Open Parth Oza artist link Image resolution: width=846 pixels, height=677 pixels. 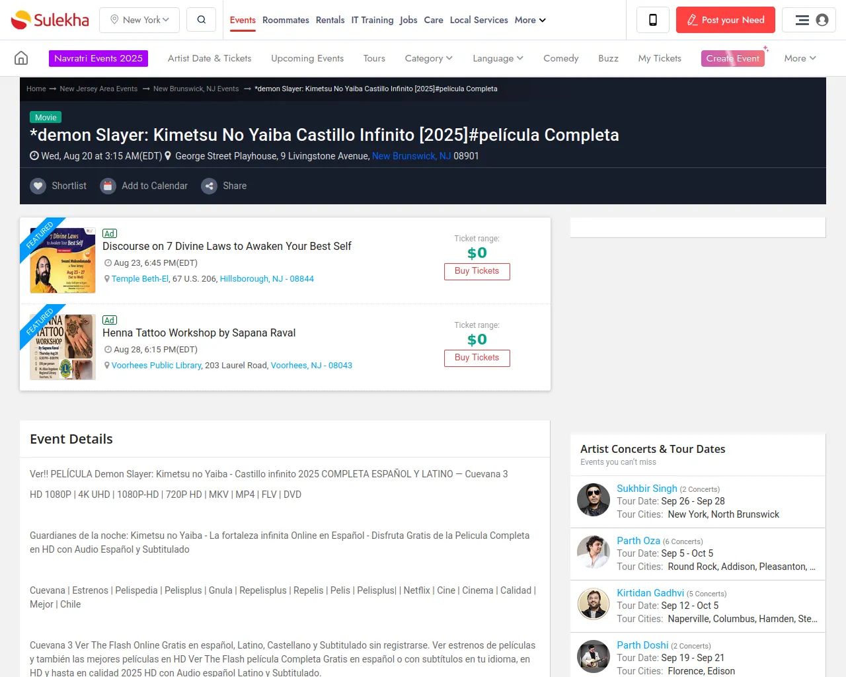pyautogui.click(x=638, y=541)
